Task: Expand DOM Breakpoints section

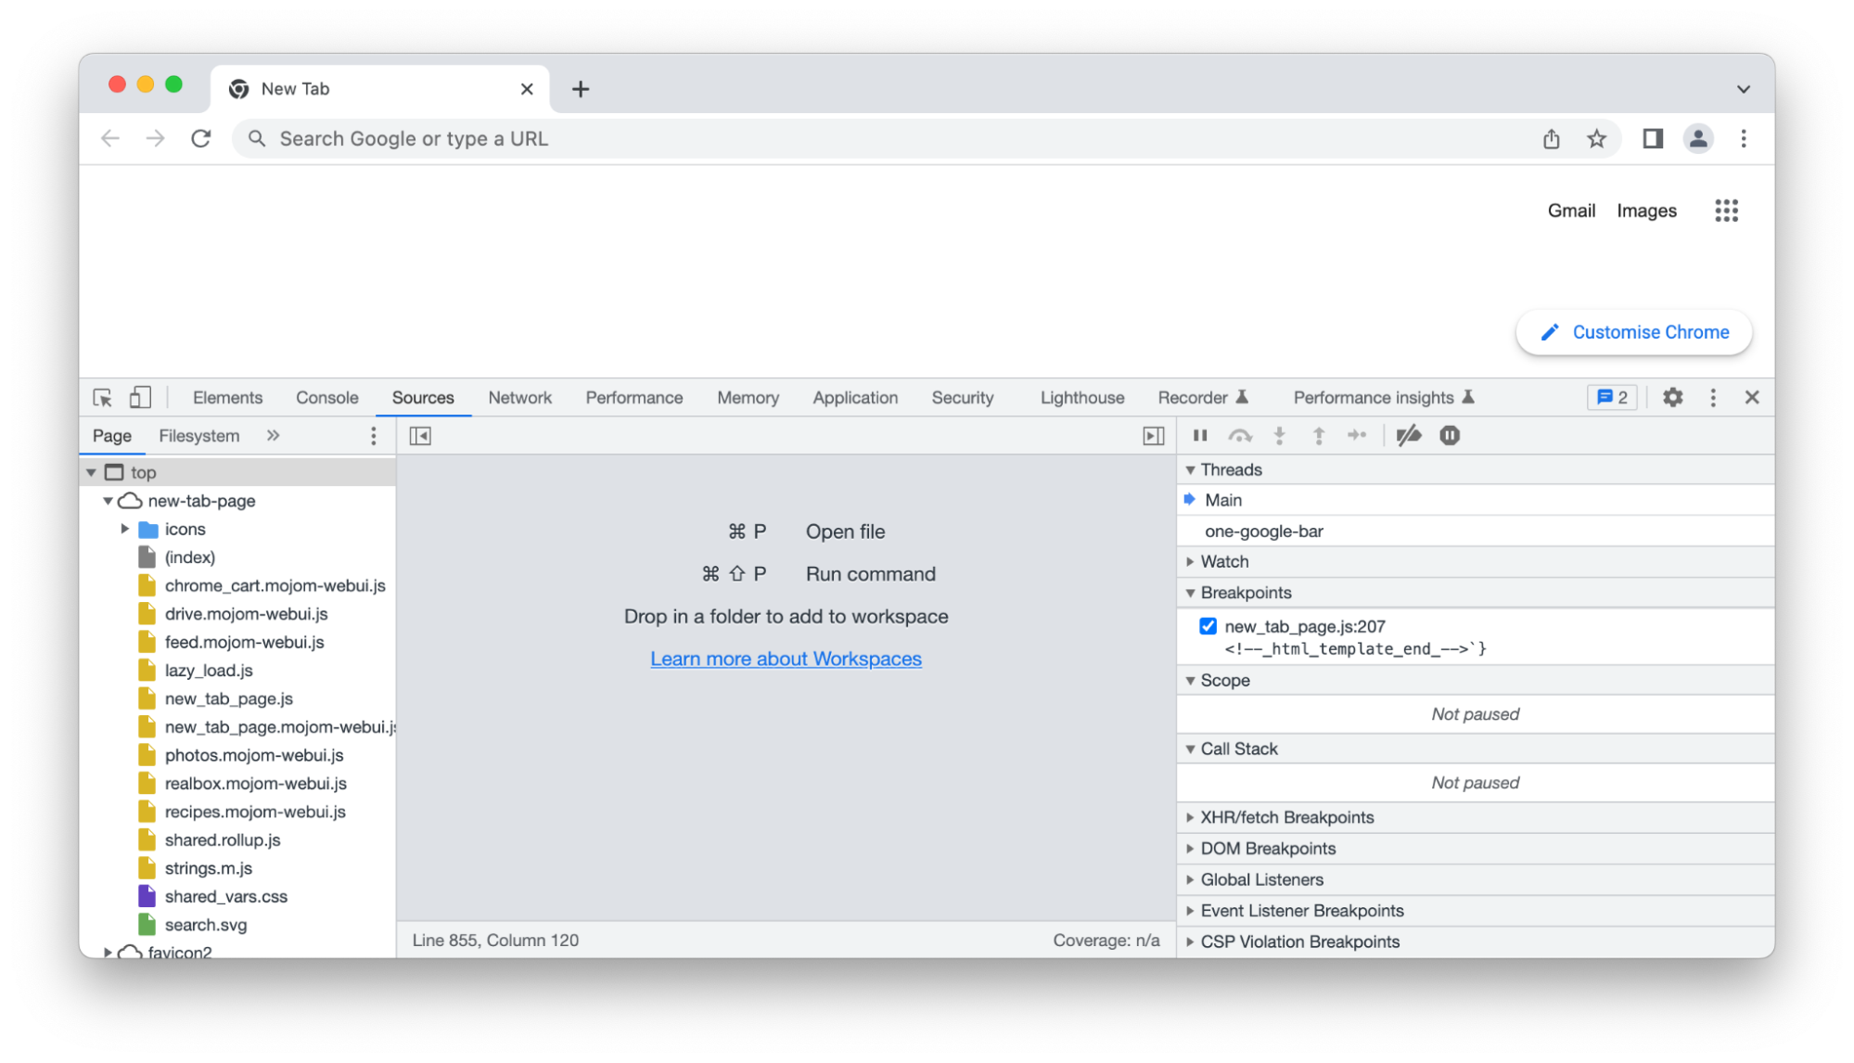Action: click(1267, 849)
